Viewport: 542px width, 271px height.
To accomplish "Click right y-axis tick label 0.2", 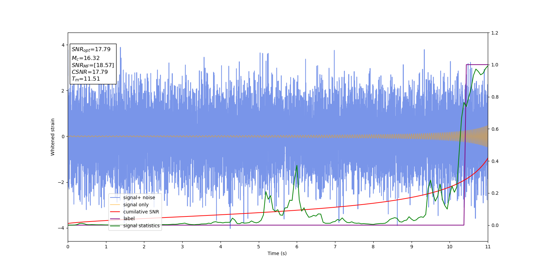I will (x=495, y=193).
